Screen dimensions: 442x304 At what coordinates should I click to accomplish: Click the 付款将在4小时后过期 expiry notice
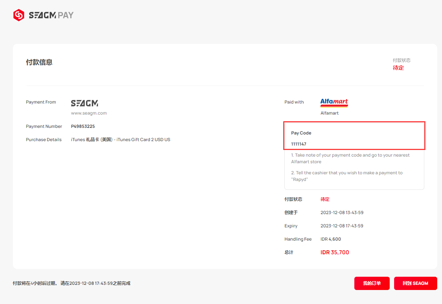point(71,283)
